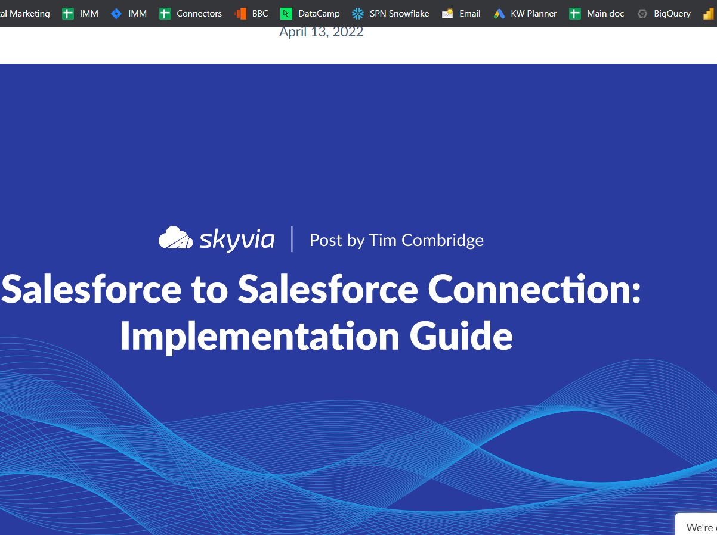Viewport: 717px width, 535px height.
Task: Click the author name Tim Combridge
Action: (x=426, y=240)
